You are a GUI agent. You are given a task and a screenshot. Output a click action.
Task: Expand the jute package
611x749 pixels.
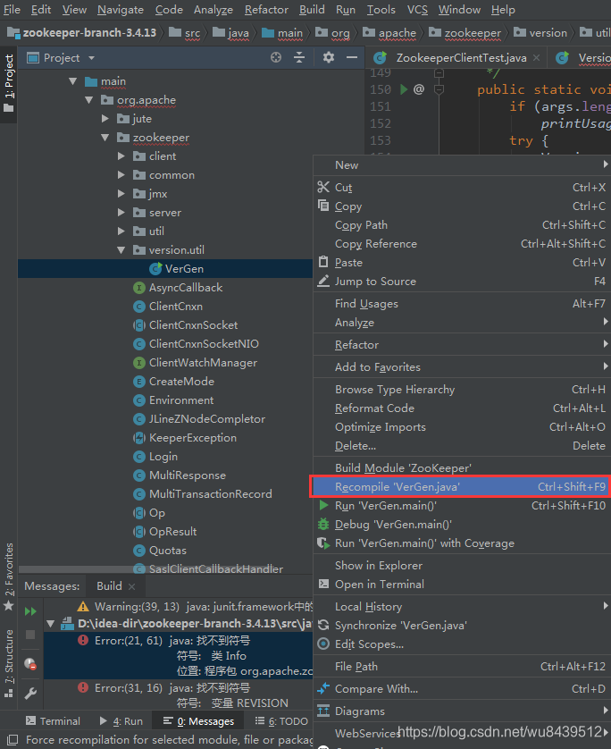click(x=105, y=119)
